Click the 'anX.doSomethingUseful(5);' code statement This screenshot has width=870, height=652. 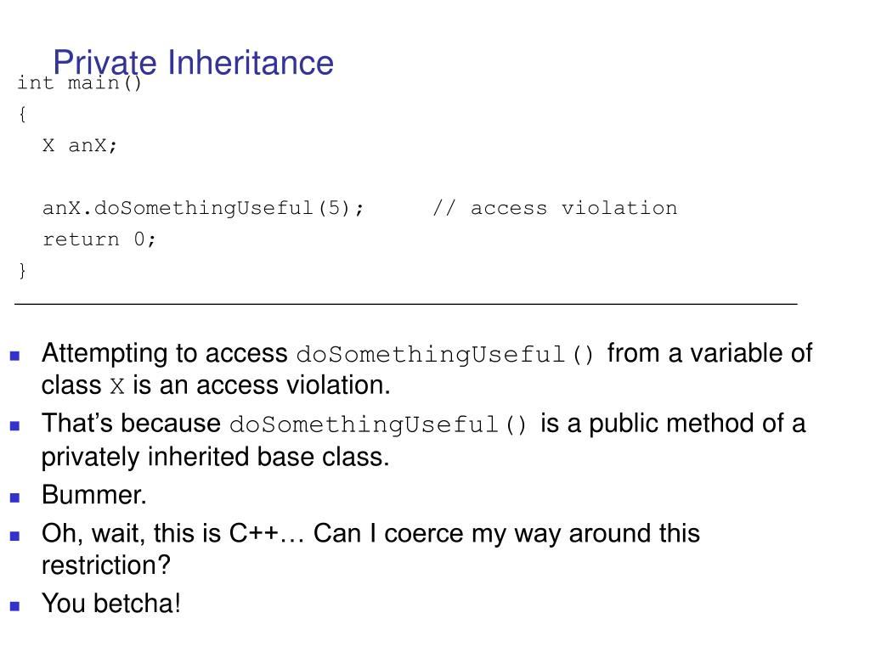click(x=202, y=208)
